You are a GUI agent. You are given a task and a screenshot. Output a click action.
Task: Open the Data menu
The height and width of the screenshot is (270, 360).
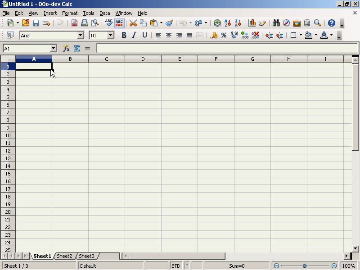[105, 13]
